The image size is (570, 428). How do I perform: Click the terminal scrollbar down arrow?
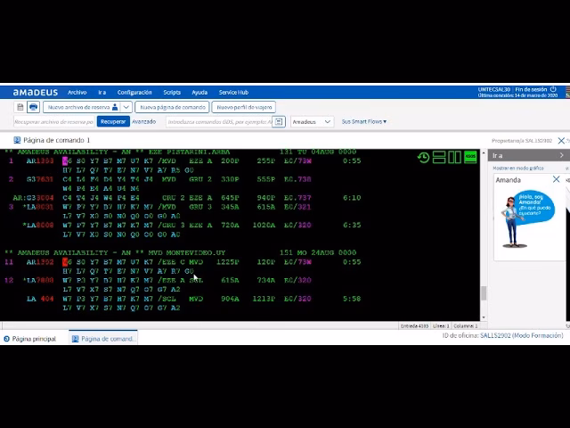pos(484,317)
